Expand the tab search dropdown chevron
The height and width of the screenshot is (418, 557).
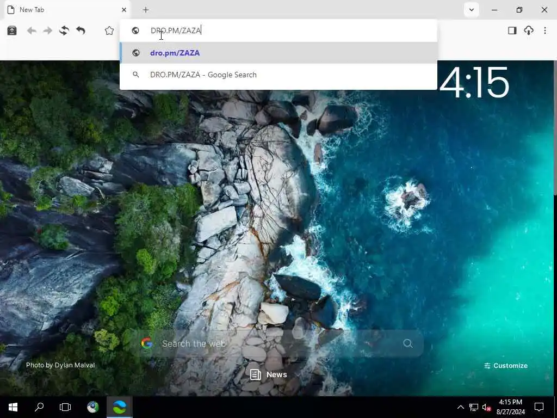(x=472, y=10)
